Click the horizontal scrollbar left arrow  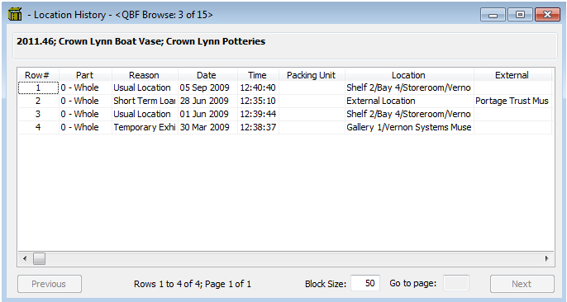(25, 259)
